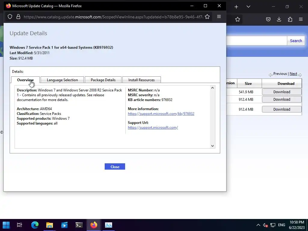Click the next page arrow icon
This screenshot has width=308, height=231.
click(300, 75)
